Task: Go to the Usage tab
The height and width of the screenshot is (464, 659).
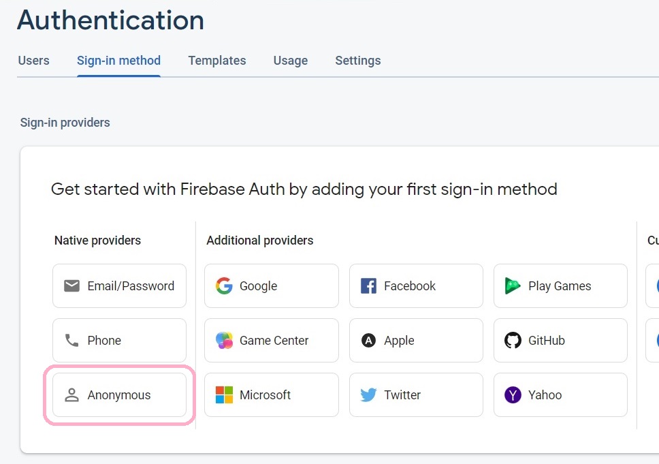Action: coord(291,61)
